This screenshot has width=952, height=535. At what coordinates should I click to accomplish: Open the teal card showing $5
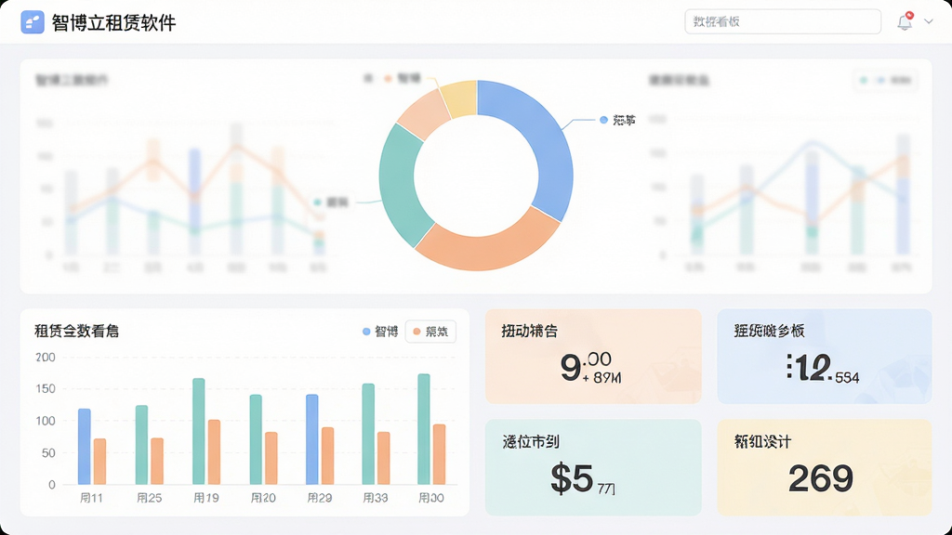pos(593,467)
